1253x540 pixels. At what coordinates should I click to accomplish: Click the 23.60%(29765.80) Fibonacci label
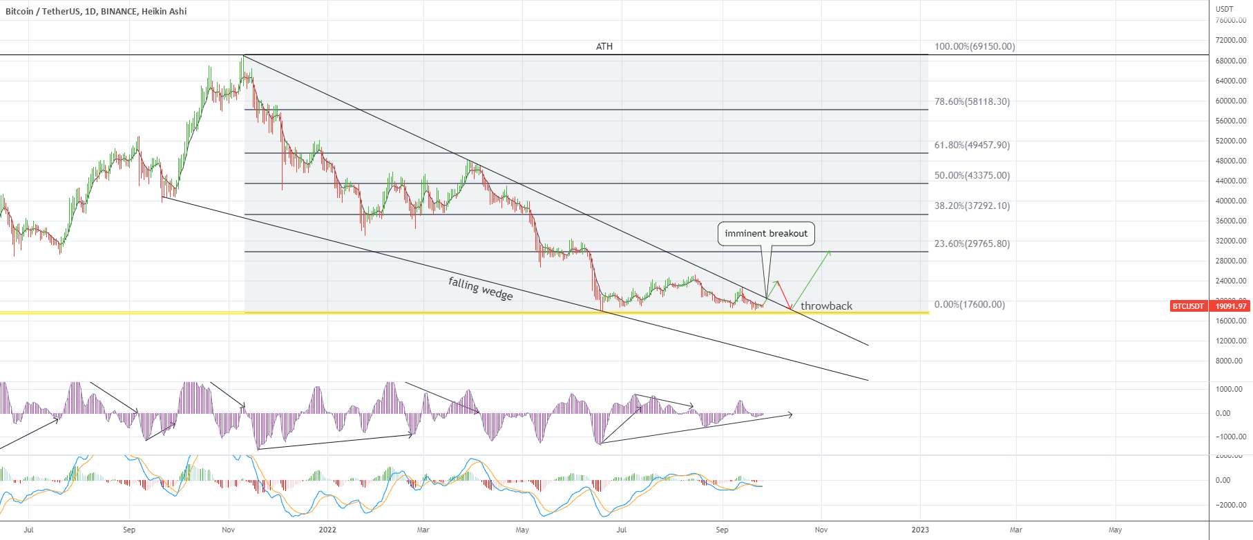point(972,243)
